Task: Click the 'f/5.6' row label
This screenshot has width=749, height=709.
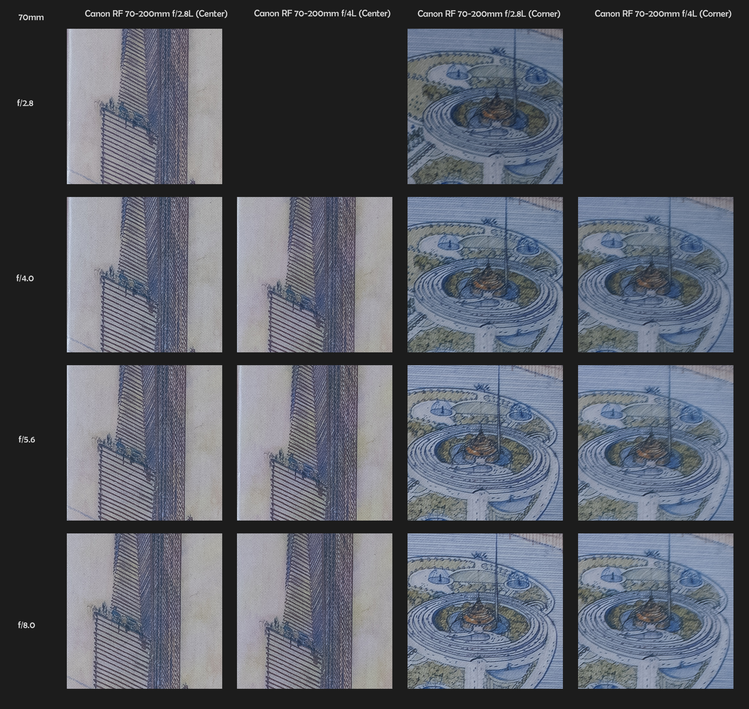Action: tap(27, 439)
